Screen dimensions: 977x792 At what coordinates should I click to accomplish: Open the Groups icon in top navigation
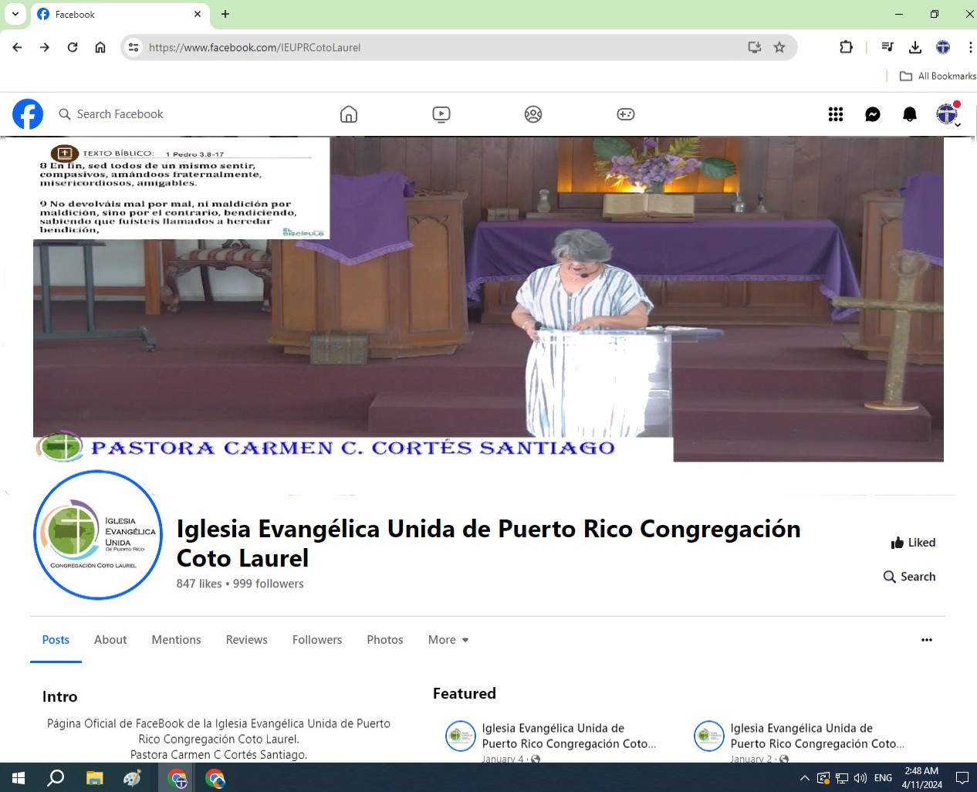point(533,114)
